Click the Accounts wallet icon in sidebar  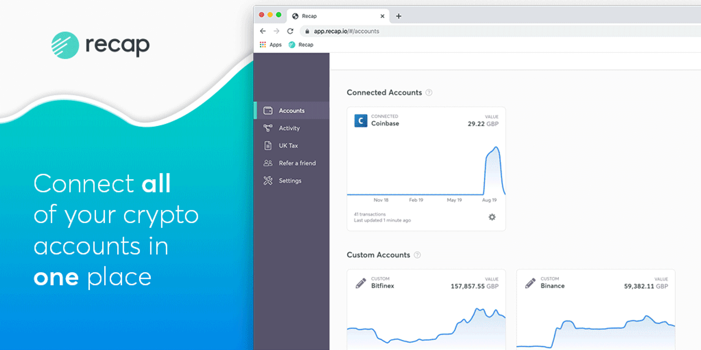[268, 110]
